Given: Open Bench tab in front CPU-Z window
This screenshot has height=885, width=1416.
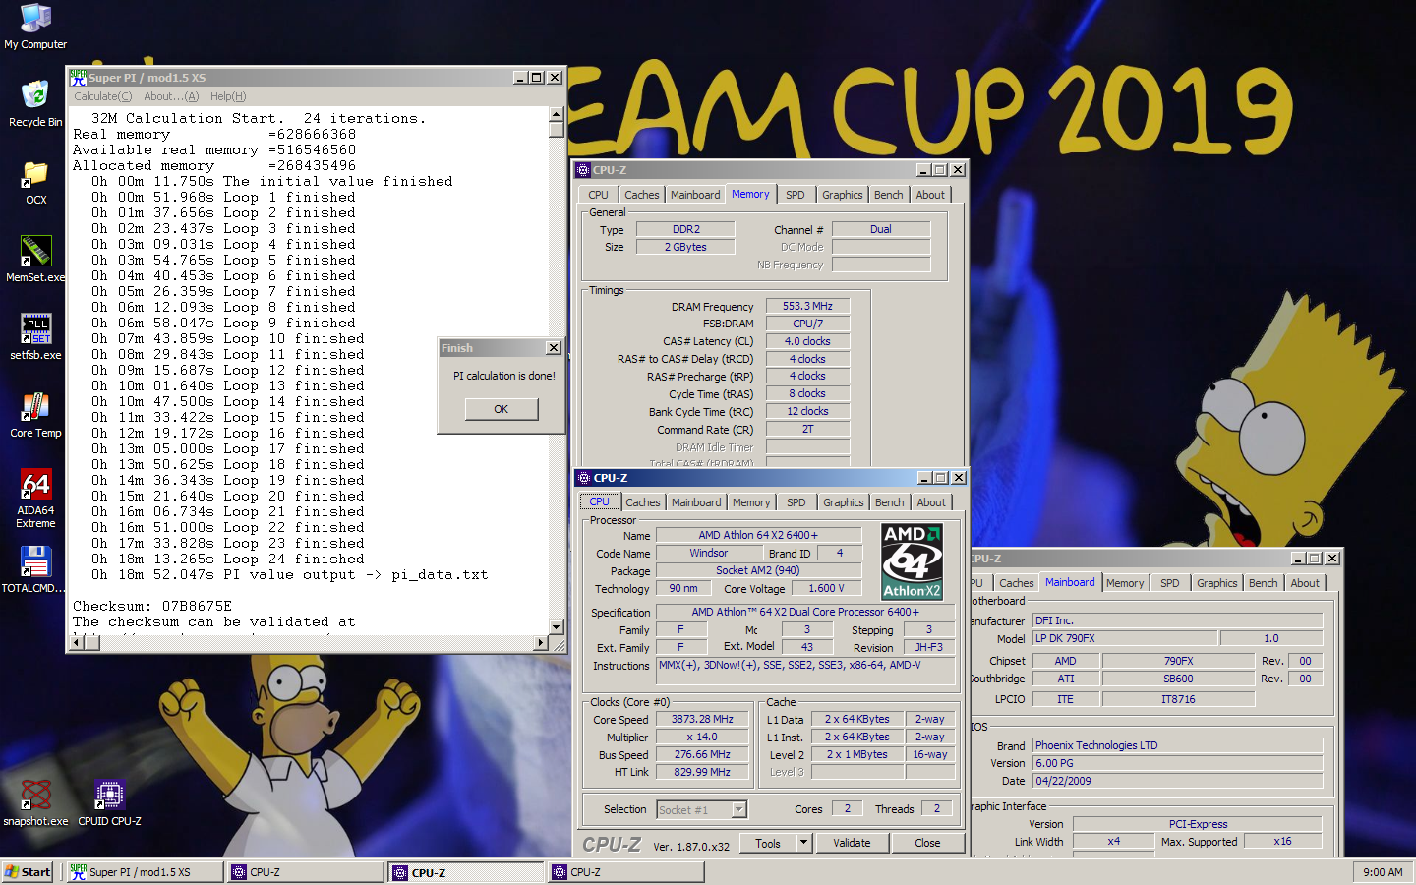Looking at the screenshot, I should [x=890, y=502].
